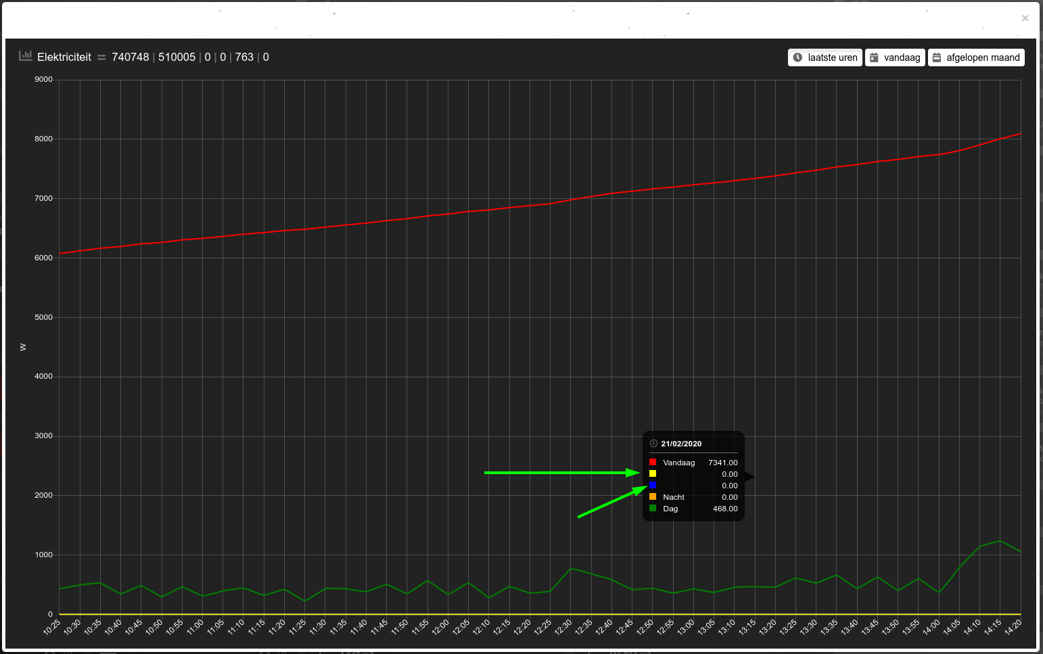Click the bar chart icon beside Elektriciteit
1043x654 pixels.
pyautogui.click(x=26, y=56)
